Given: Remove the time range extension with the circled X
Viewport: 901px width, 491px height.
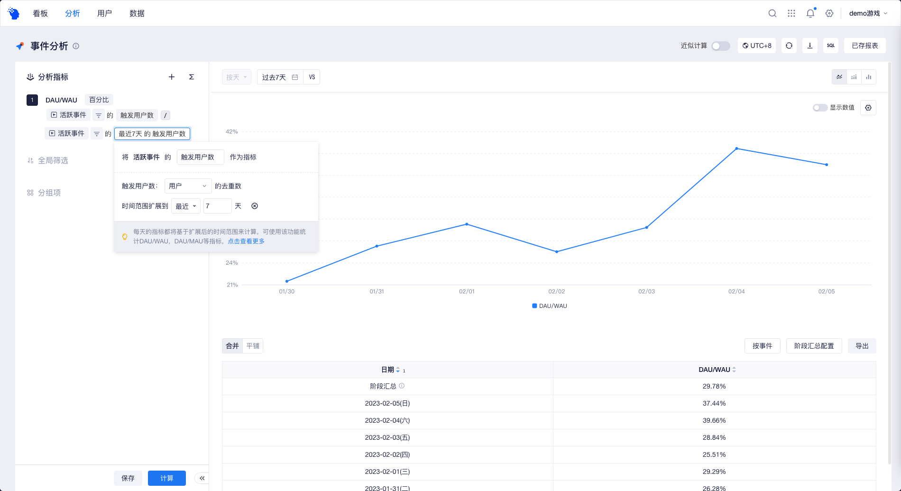Looking at the screenshot, I should [255, 206].
